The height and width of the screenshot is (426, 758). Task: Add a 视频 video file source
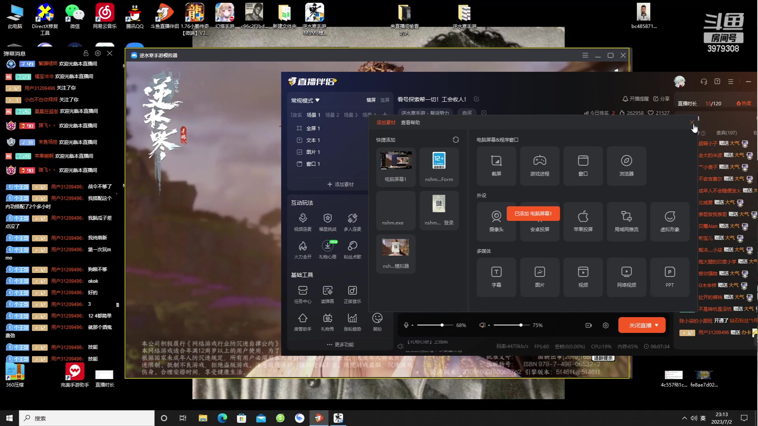[x=583, y=277]
